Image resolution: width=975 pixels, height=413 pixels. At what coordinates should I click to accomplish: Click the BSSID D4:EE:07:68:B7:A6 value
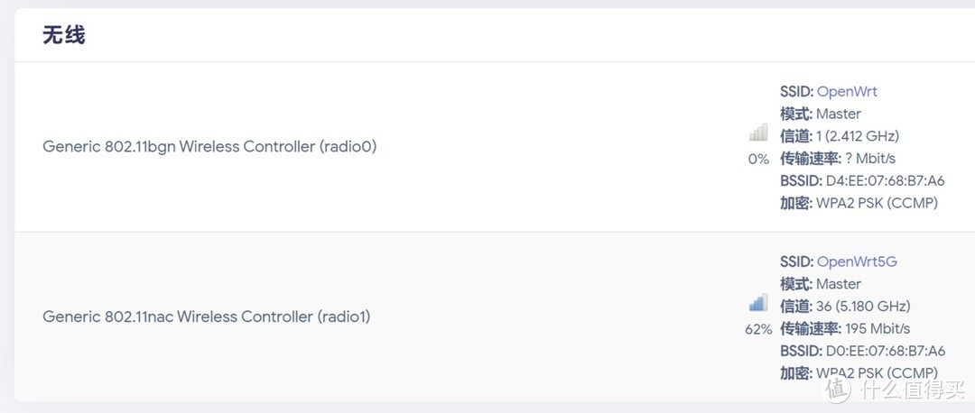pos(885,180)
